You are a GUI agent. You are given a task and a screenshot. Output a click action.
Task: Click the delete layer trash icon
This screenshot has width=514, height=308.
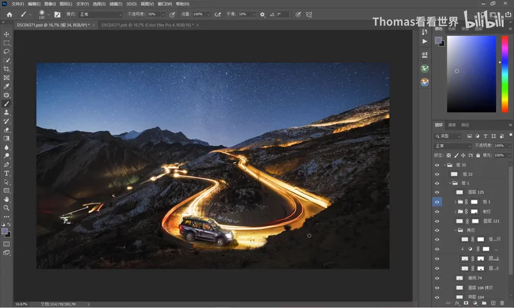pos(502,303)
